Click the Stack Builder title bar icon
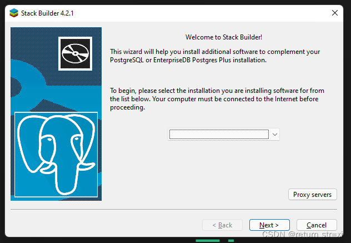 click(x=14, y=13)
